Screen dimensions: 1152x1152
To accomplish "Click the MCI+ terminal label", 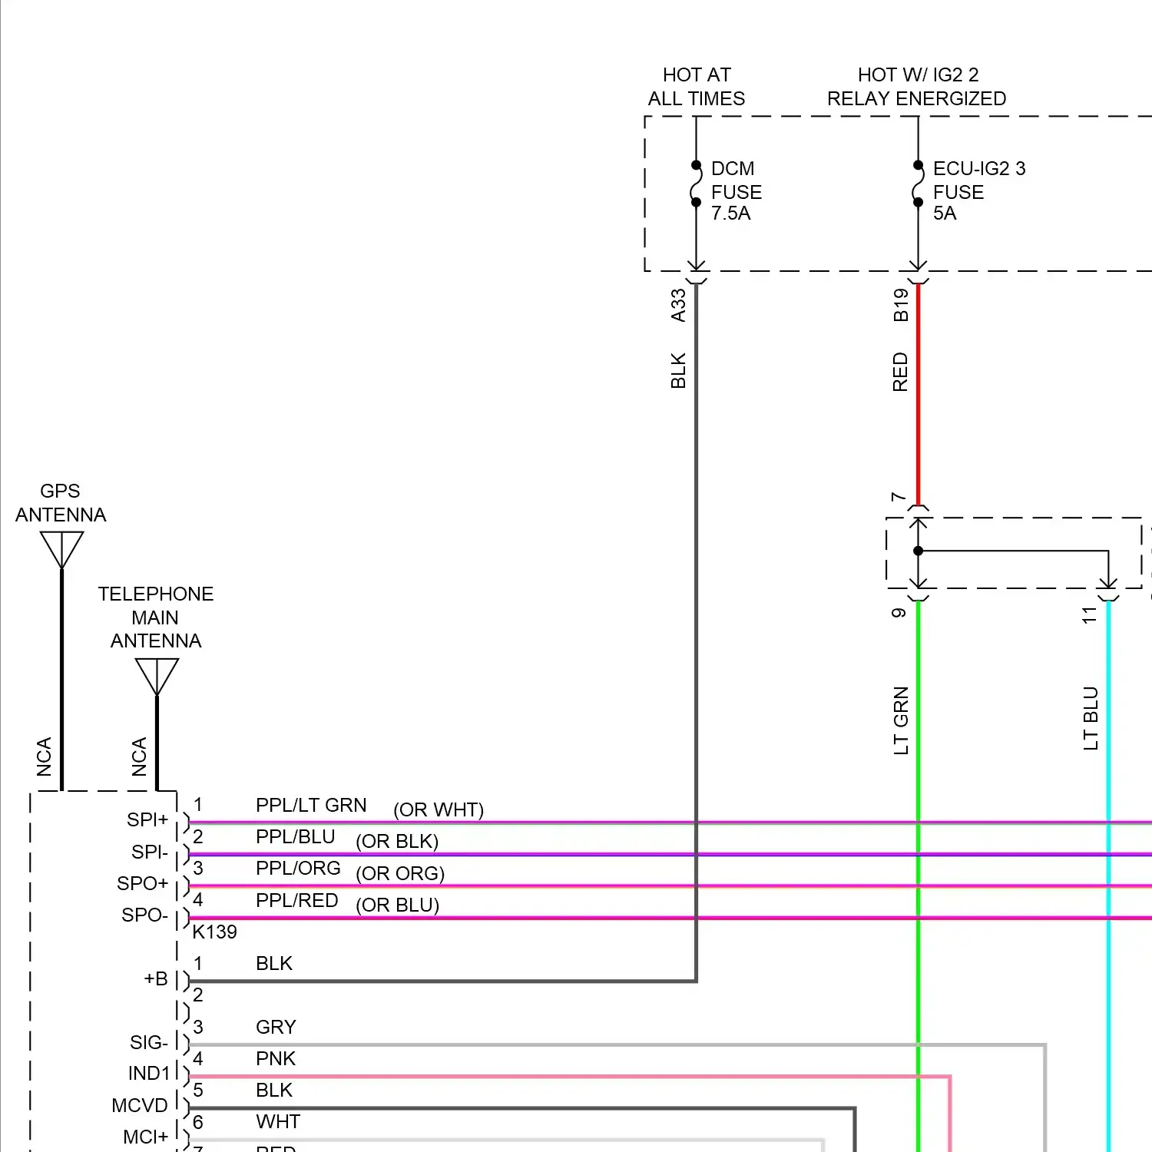I will coord(146,1137).
